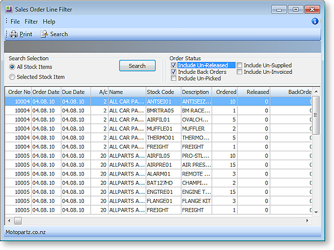Tick the Include Un-Supplied checkbox
334x250 pixels.
[x=239, y=65]
